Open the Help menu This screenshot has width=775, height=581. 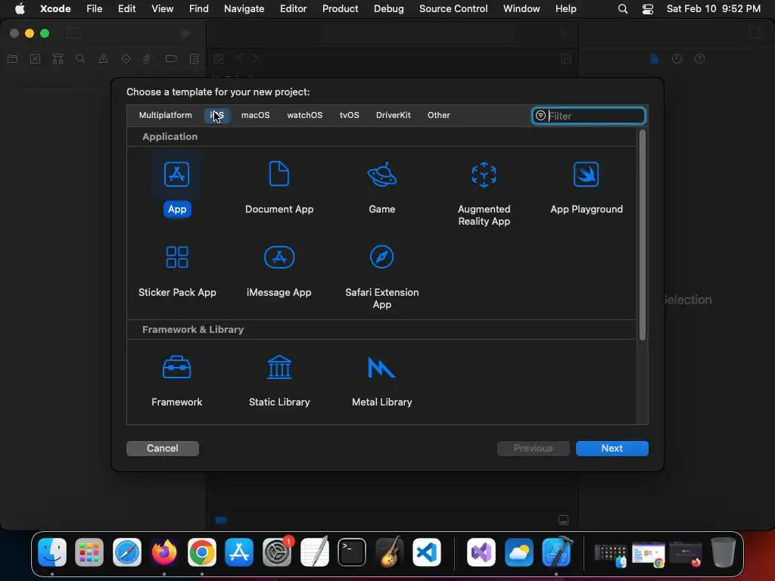click(x=565, y=9)
